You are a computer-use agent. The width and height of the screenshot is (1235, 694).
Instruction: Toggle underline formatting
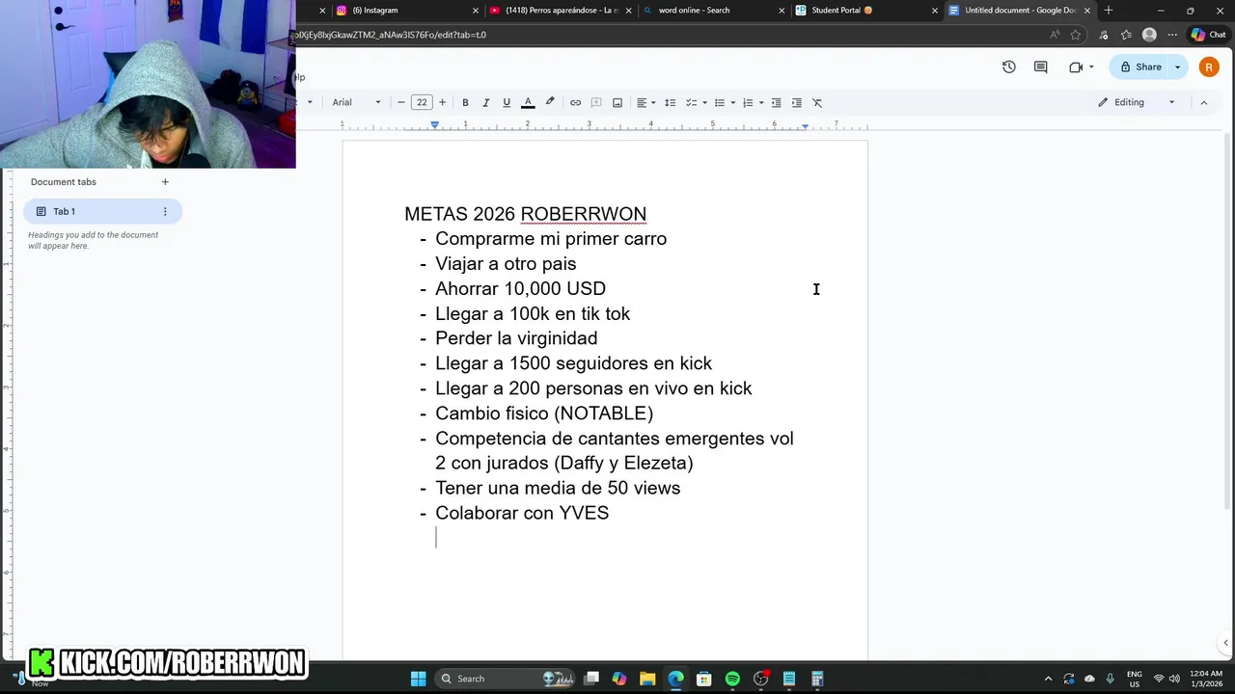coord(507,102)
